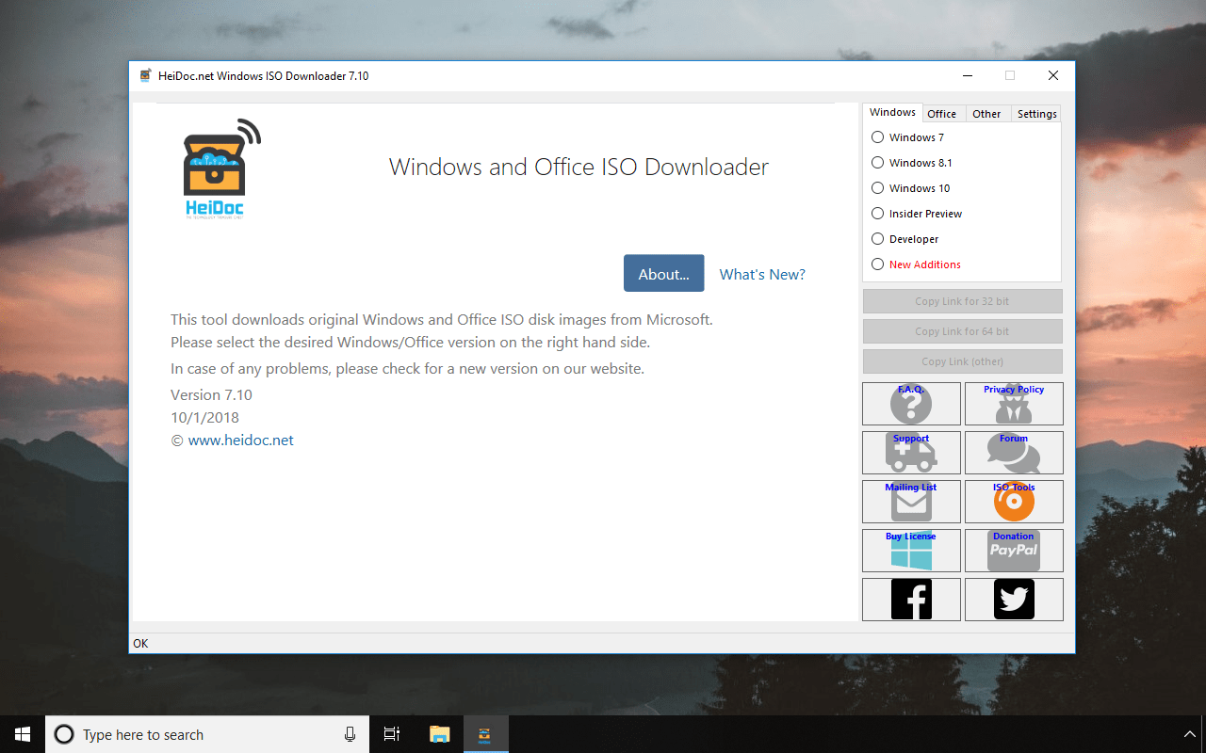The width and height of the screenshot is (1206, 753).
Task: Open the Facebook icon button
Action: pyautogui.click(x=911, y=600)
